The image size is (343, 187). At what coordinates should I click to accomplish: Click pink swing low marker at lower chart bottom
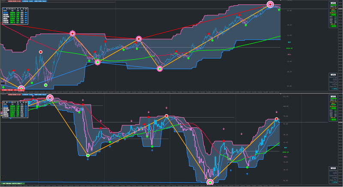[x=210, y=182]
